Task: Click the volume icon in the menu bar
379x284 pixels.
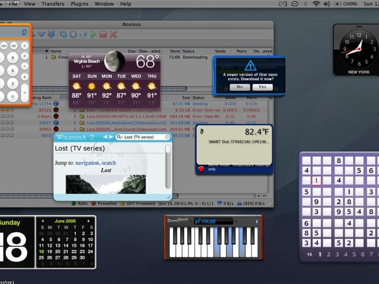Action: 326,4
